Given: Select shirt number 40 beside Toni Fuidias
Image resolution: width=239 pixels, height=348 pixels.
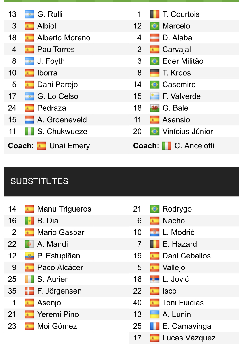Looking at the screenshot, I should point(137,303).
